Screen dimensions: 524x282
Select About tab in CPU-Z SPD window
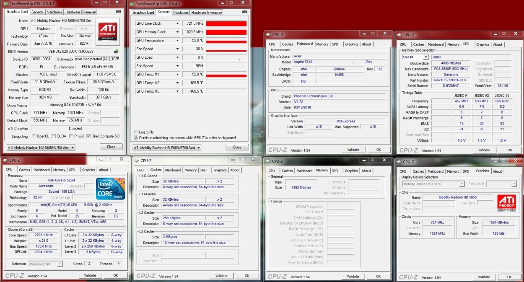498,44
